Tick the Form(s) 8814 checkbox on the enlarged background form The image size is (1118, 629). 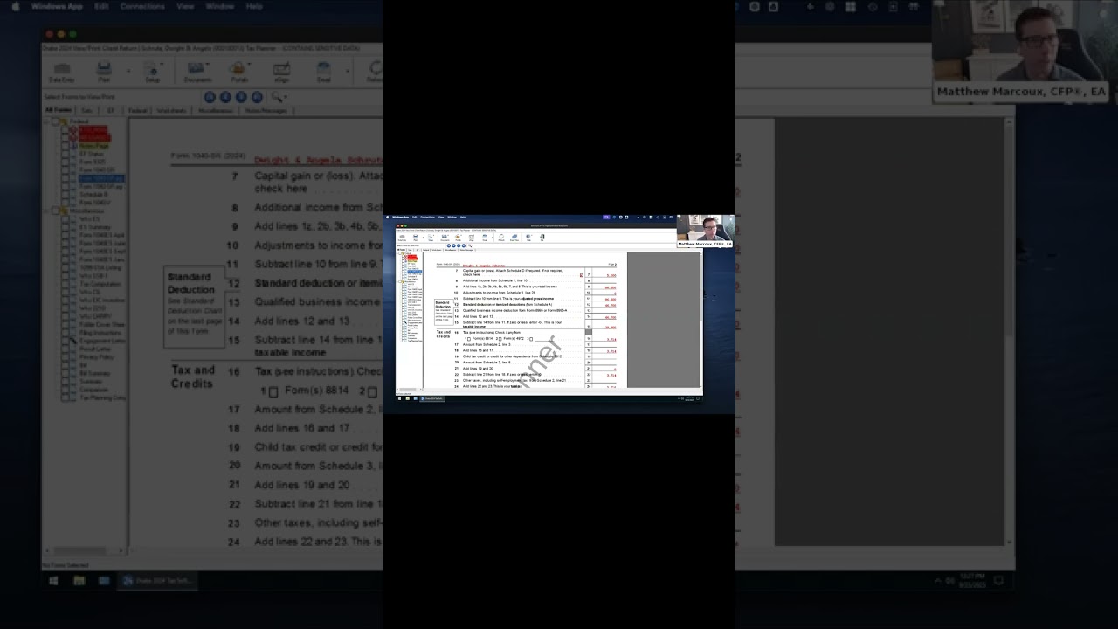(x=273, y=391)
